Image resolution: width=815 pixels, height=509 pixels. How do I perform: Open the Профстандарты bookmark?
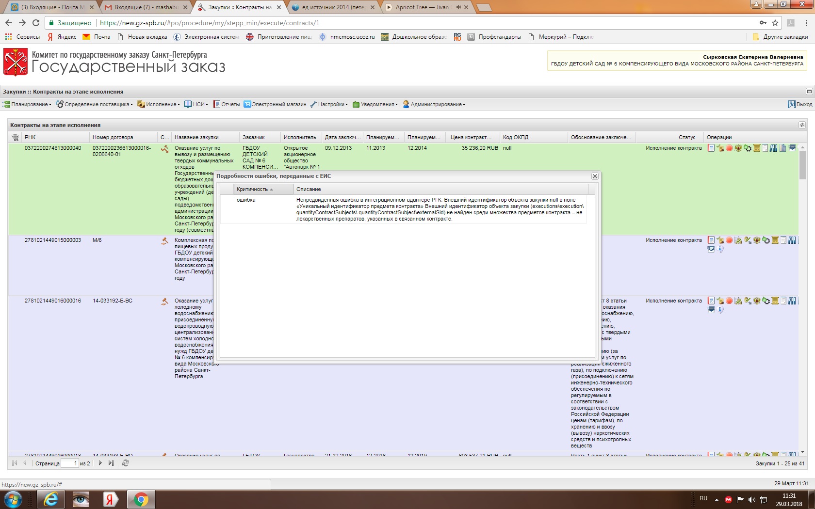point(494,37)
